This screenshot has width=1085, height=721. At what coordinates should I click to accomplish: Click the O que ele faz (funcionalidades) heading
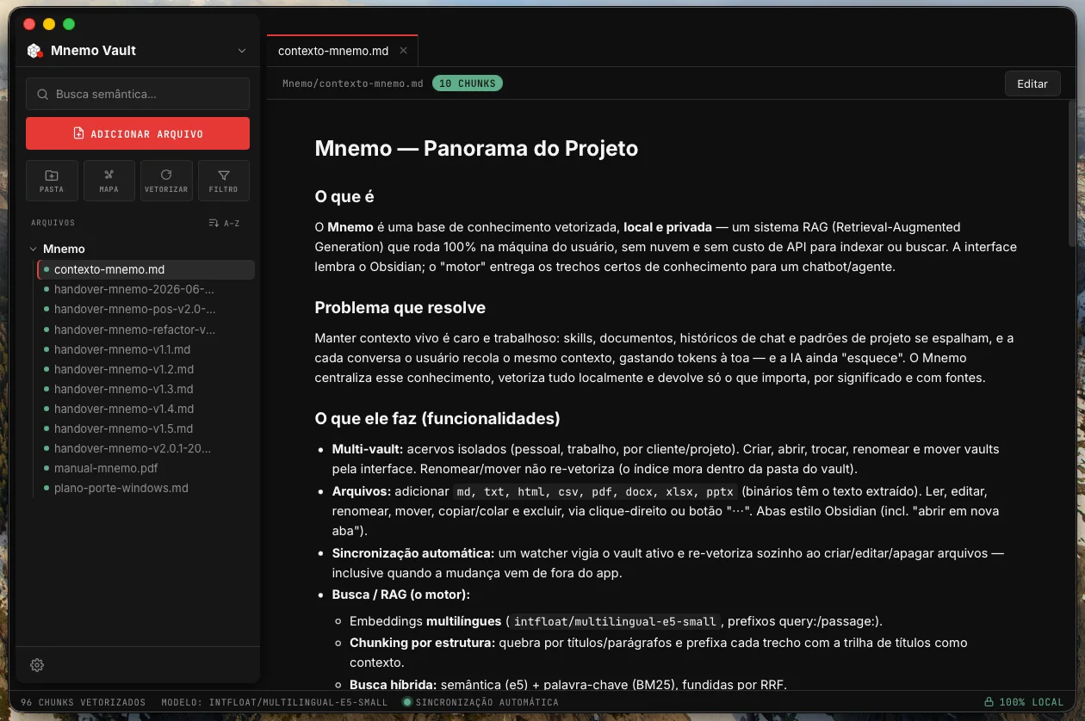pyautogui.click(x=437, y=419)
